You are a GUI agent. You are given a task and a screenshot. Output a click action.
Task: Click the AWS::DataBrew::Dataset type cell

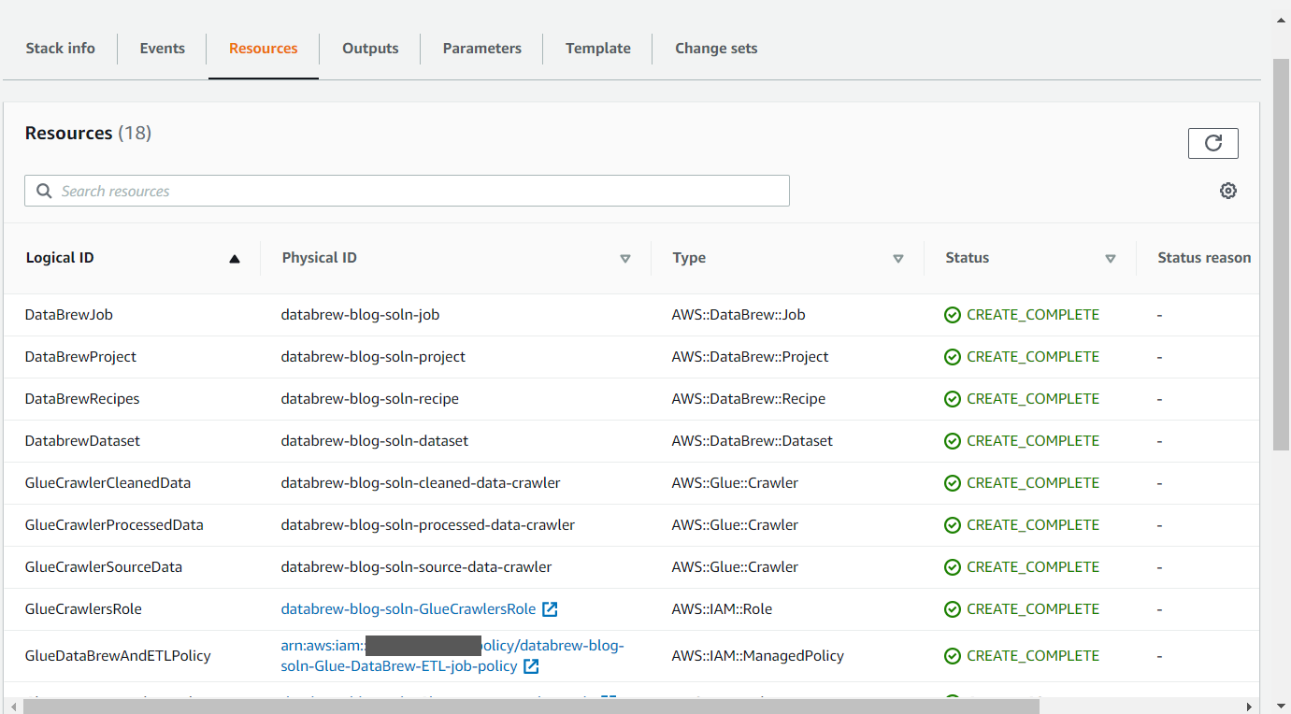(753, 441)
